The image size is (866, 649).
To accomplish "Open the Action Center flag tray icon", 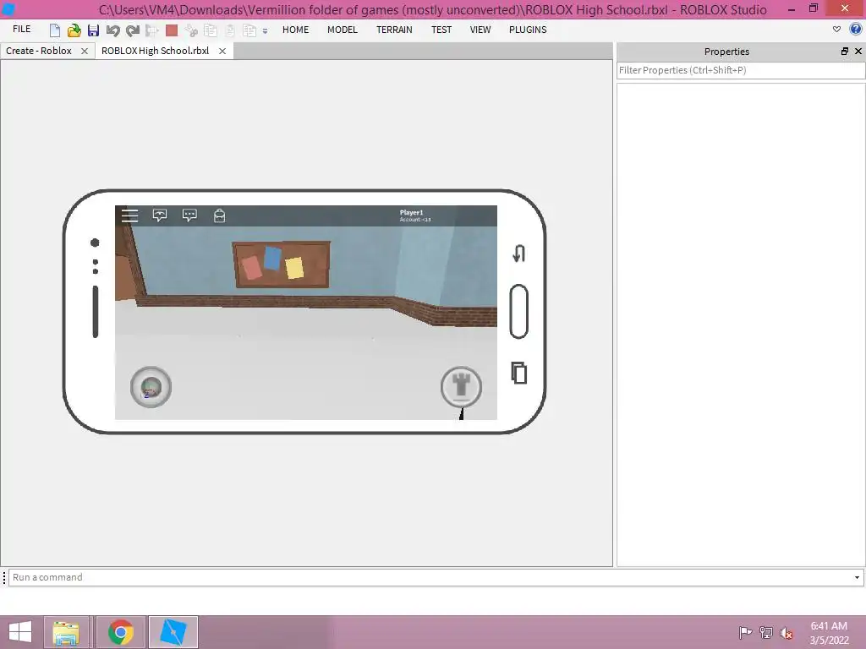I will [745, 633].
